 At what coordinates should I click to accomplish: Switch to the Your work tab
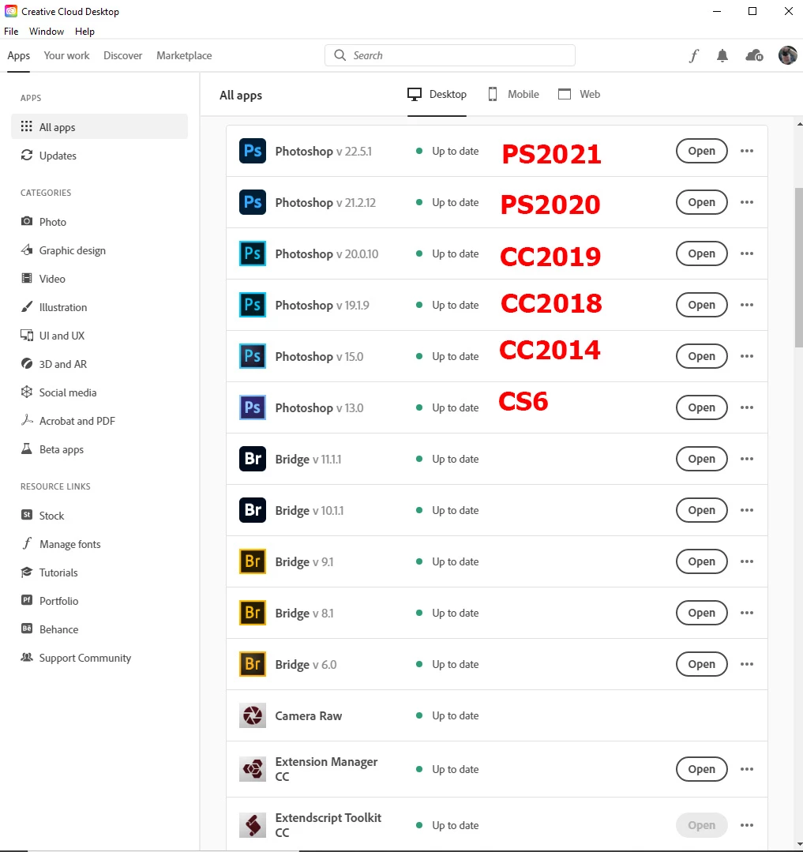67,55
